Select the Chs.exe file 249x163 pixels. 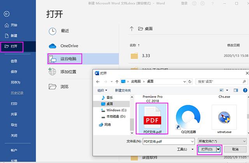coord(224,97)
